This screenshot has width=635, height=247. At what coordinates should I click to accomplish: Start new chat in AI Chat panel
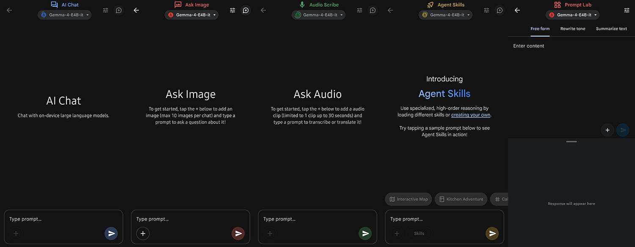pyautogui.click(x=119, y=10)
